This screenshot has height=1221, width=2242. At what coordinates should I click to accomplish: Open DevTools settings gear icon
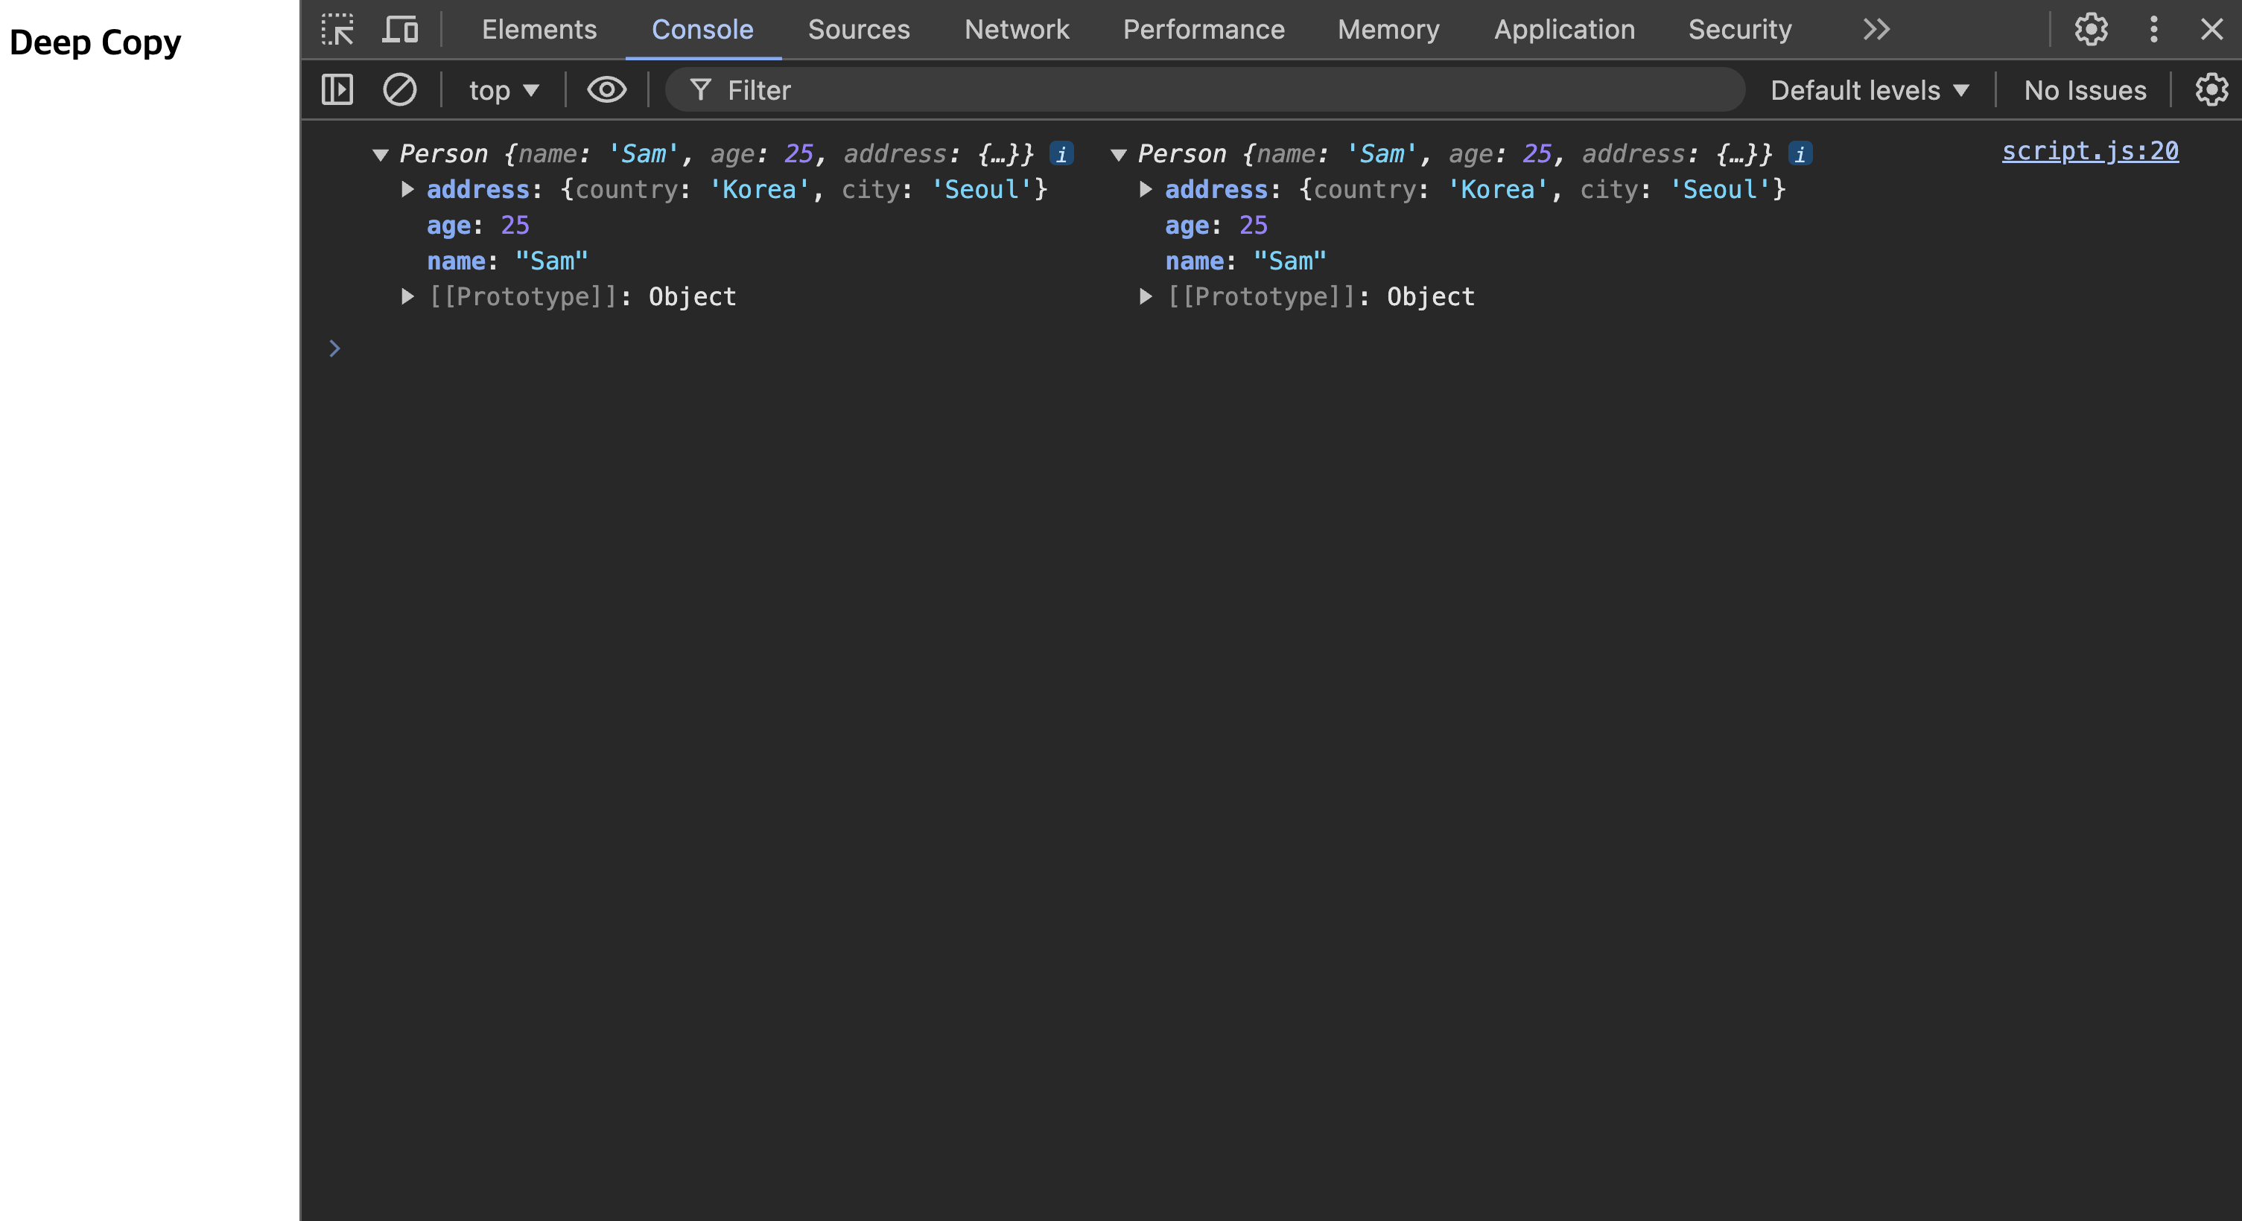pos(2091,30)
